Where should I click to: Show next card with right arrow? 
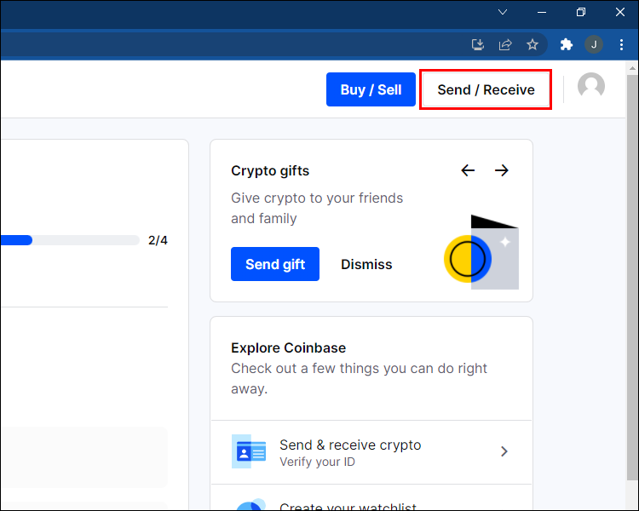pyautogui.click(x=502, y=170)
